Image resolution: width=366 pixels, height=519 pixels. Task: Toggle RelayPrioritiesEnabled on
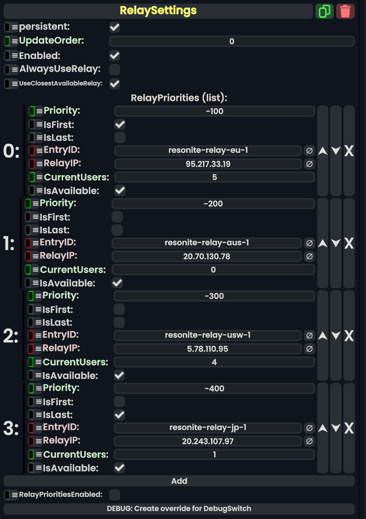point(114,496)
